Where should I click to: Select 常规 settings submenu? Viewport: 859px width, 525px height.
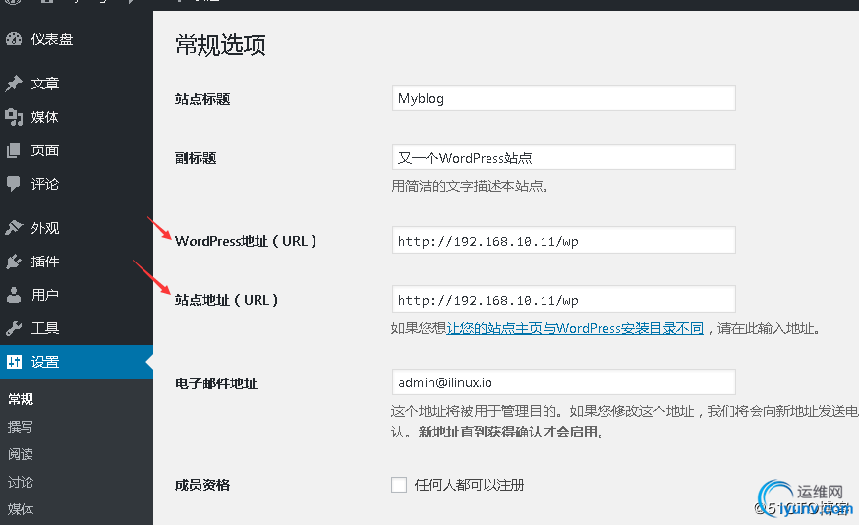pyautogui.click(x=21, y=399)
